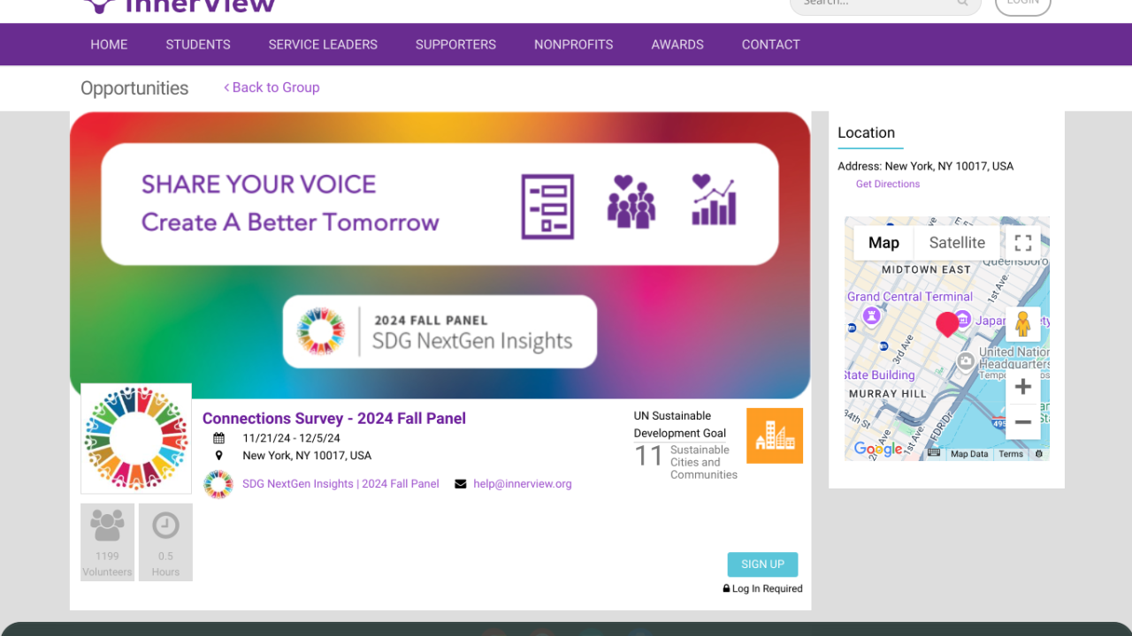Click the volunteers people icon

[107, 526]
